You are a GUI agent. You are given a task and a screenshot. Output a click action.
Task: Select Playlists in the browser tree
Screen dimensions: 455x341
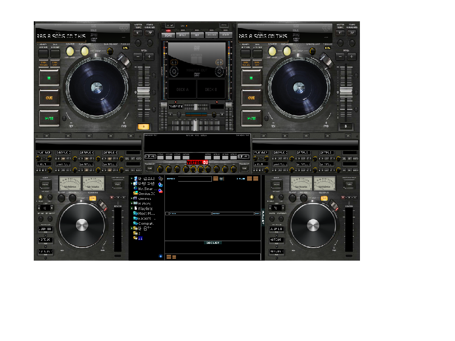144,209
